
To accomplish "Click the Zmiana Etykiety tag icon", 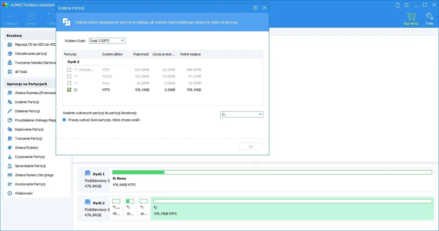I will [10, 148].
